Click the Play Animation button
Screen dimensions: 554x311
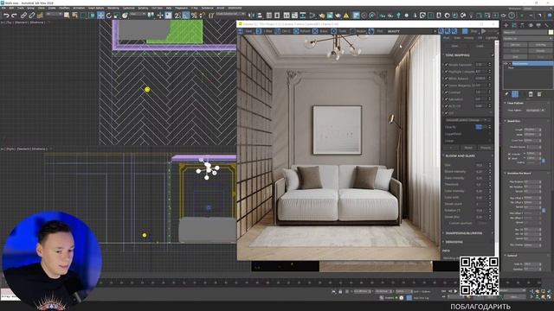pos(455,291)
